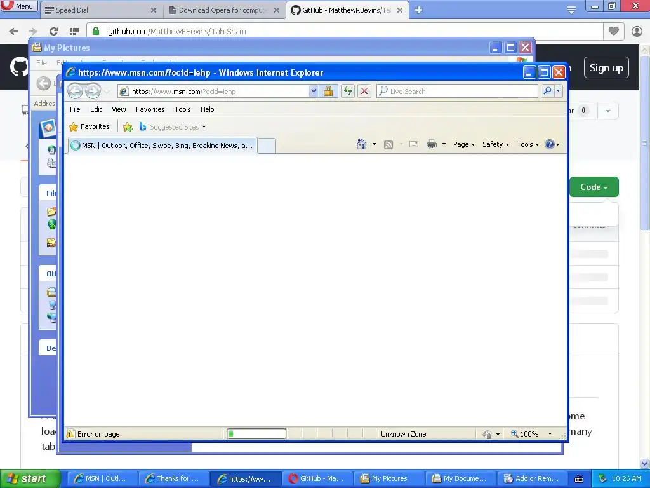Click the Read Mail icon
The image size is (650, 488).
pos(414,144)
